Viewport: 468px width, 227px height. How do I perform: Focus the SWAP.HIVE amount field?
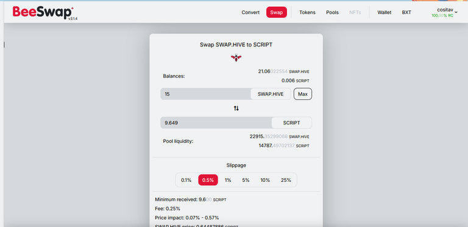point(205,94)
